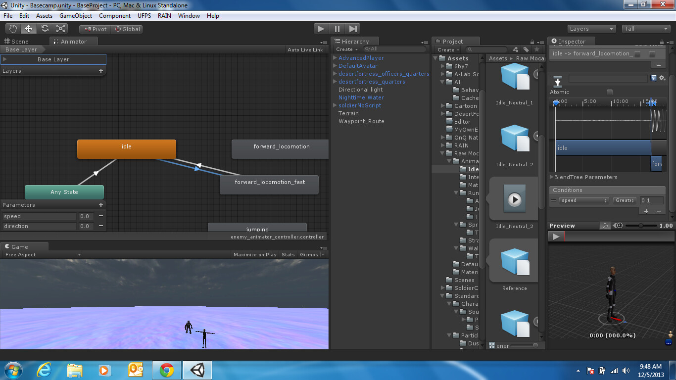Viewport: 676px width, 380px height.
Task: Click the Create button in the Hierarchy
Action: (345, 49)
